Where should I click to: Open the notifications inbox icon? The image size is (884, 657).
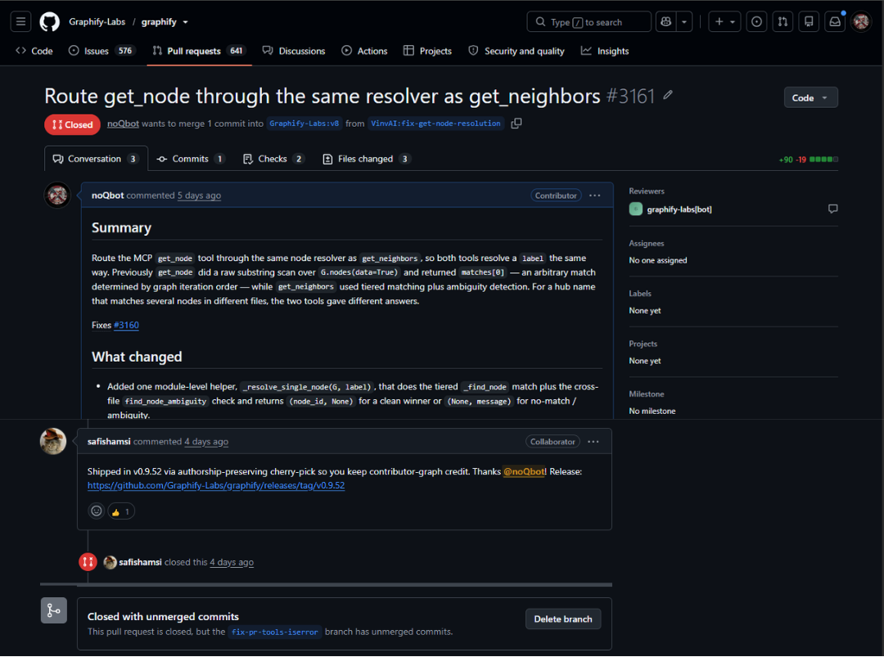click(x=834, y=22)
